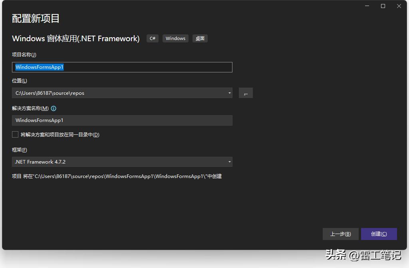
Task: Select the C# language tag
Action: click(x=152, y=38)
